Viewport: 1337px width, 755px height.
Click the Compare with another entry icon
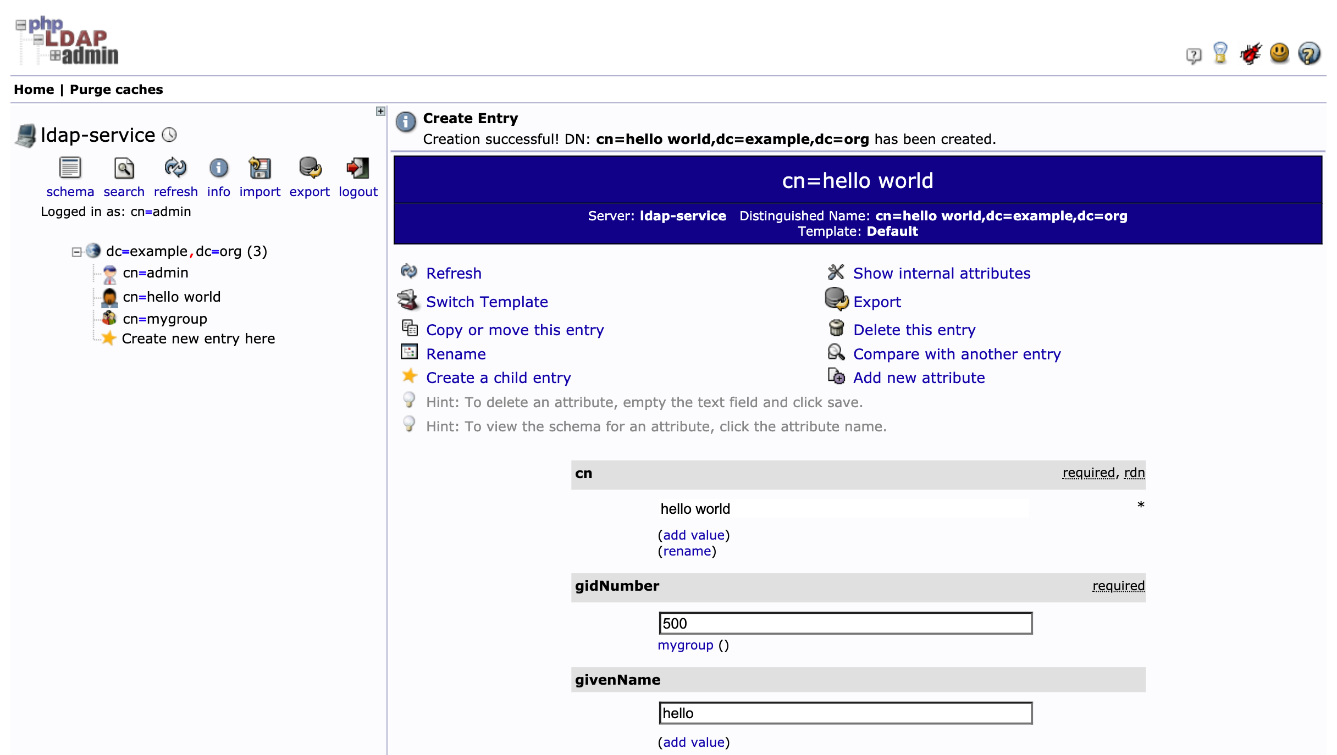coord(836,352)
